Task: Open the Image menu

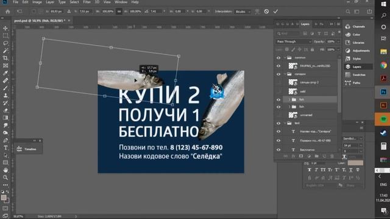Action: [x=37, y=2]
